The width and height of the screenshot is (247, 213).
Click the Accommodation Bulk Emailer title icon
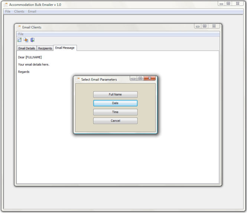click(x=6, y=5)
